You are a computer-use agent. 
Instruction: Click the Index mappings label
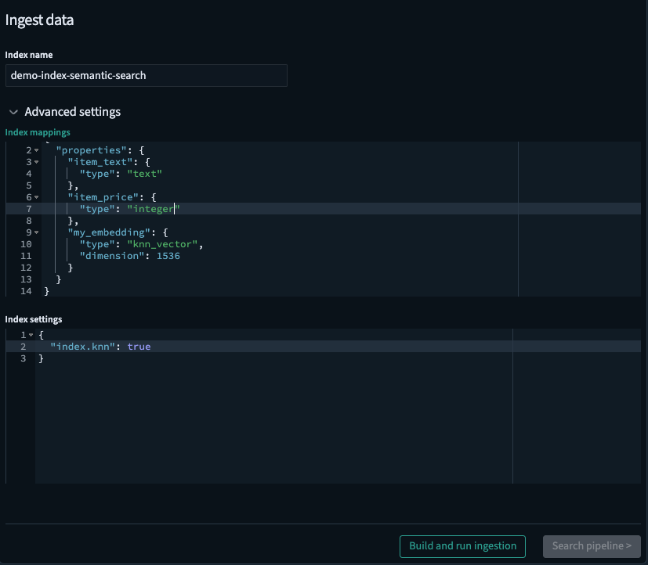click(38, 132)
